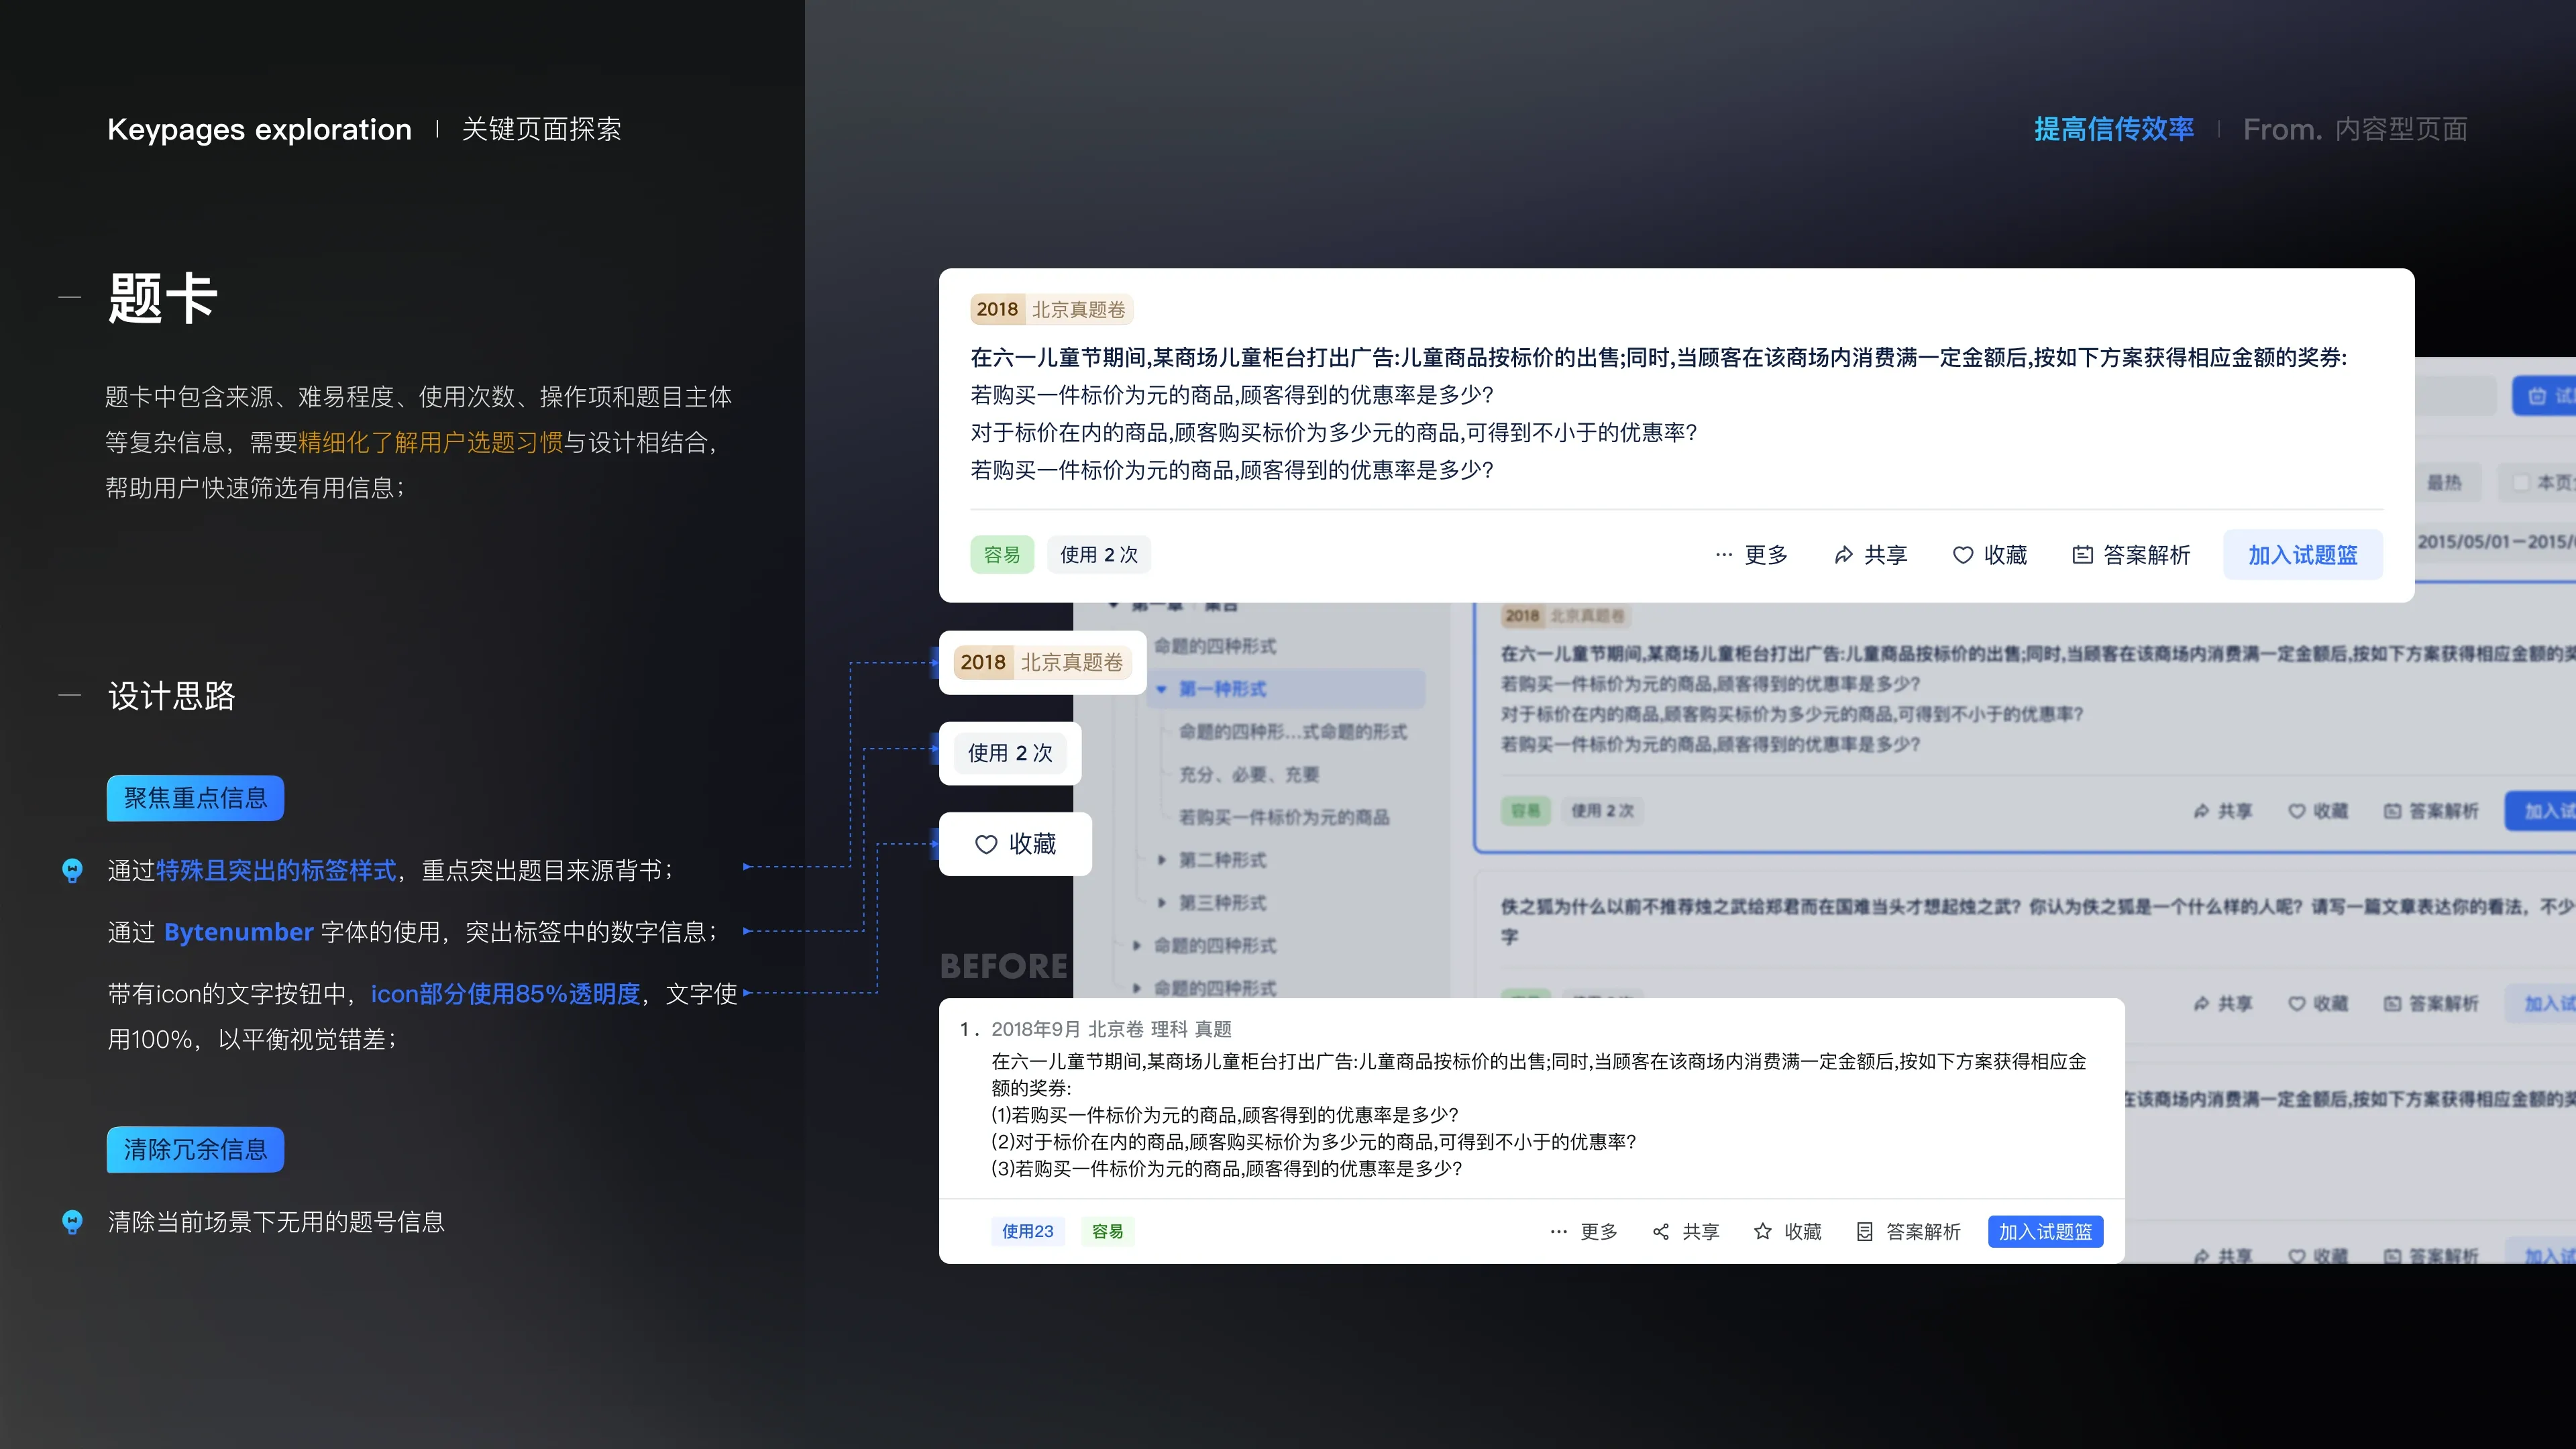Screen dimensions: 2576x1449
Task: Click the blue text 特殊且突出的标签样式
Action: click(276, 871)
